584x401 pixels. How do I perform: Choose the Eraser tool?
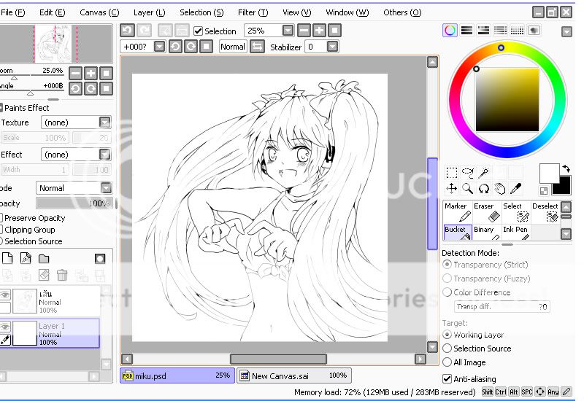(x=486, y=212)
